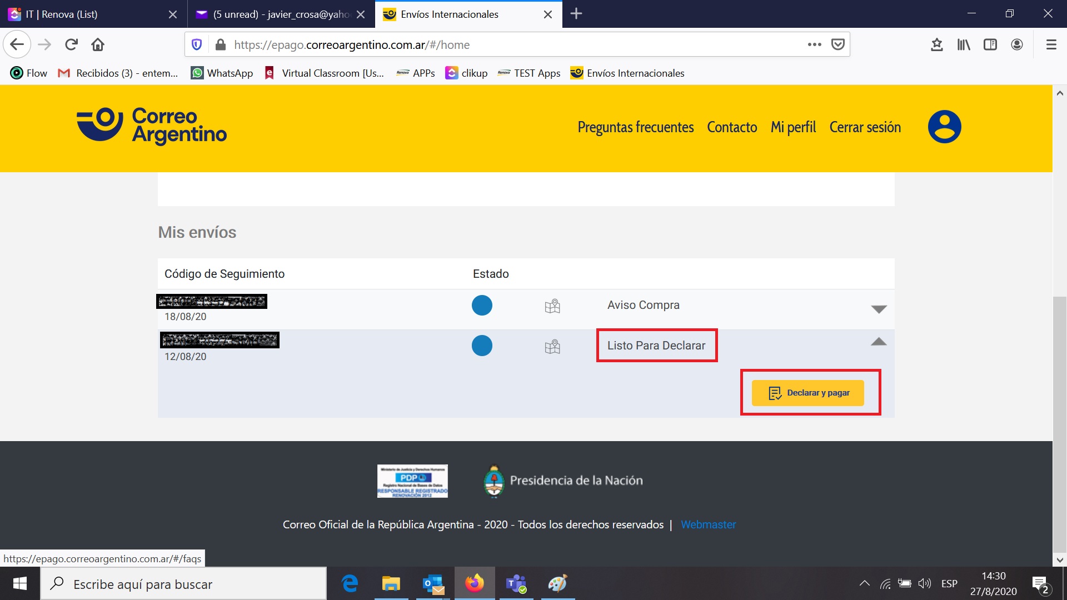Open the Firefox Library icon
Viewport: 1067px width, 600px height.
pos(964,44)
